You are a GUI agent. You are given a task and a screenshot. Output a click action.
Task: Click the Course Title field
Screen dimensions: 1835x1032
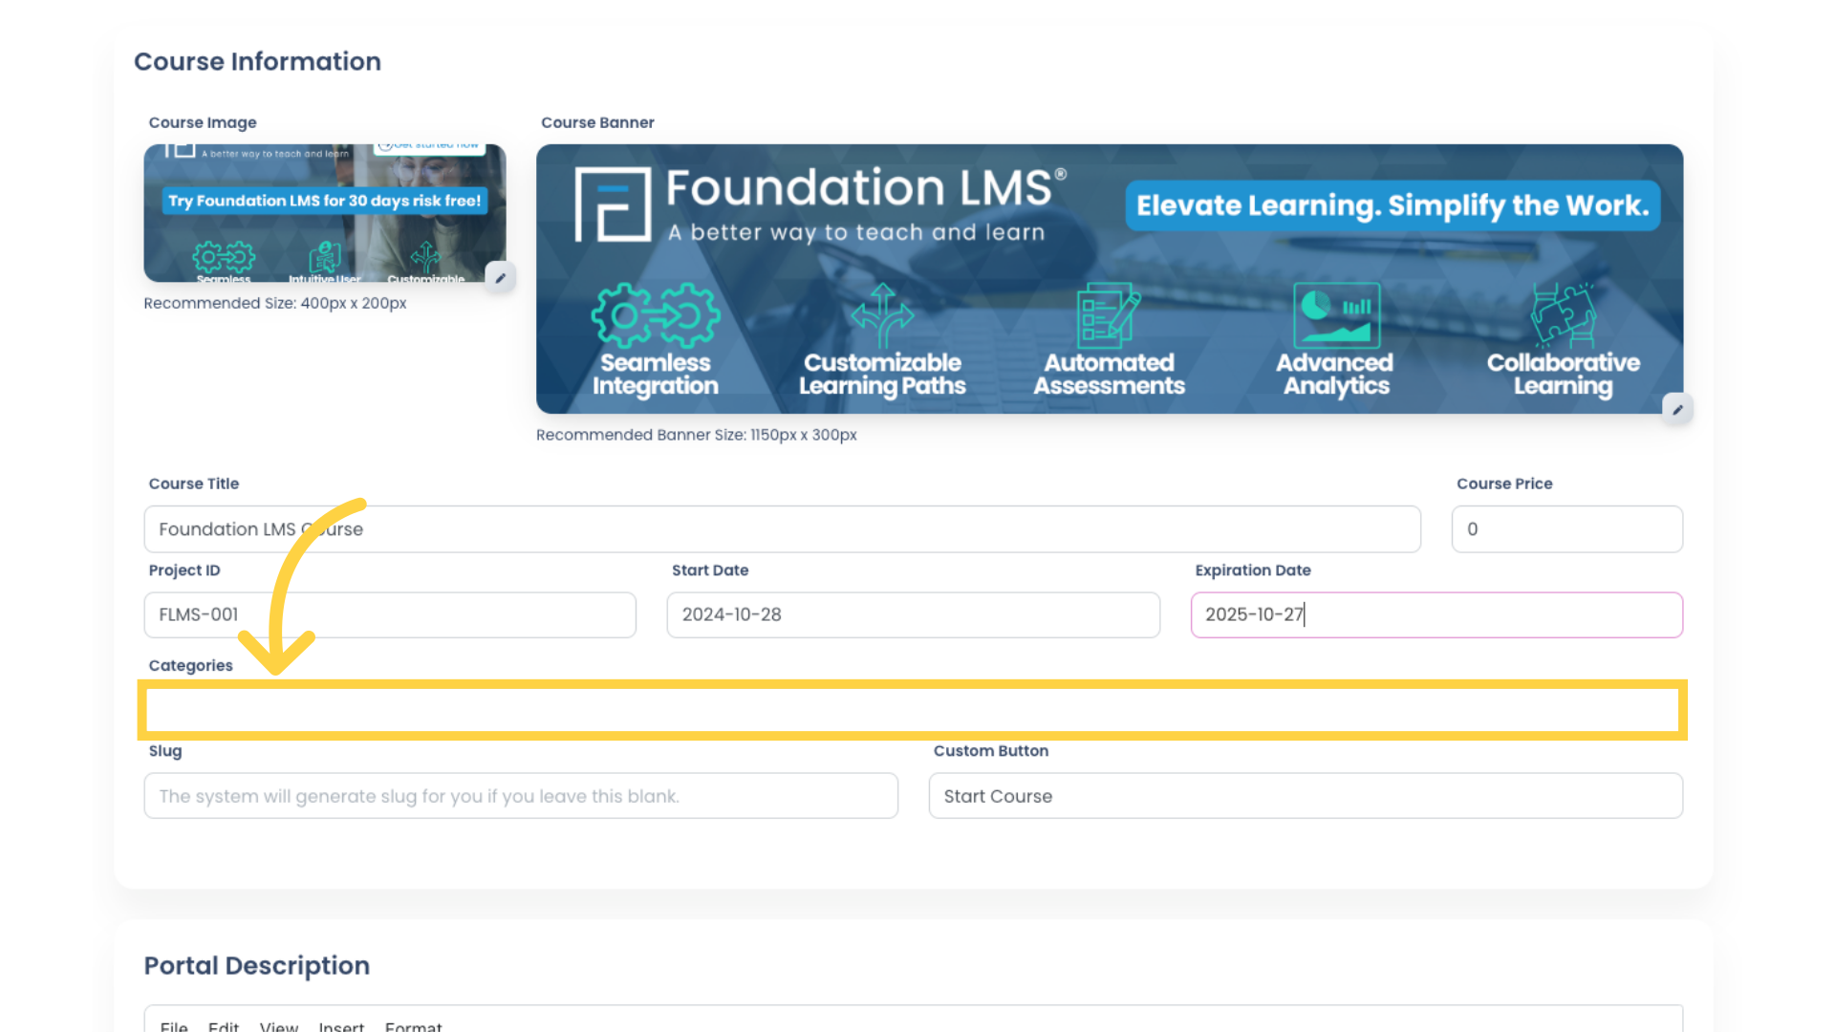[783, 528]
